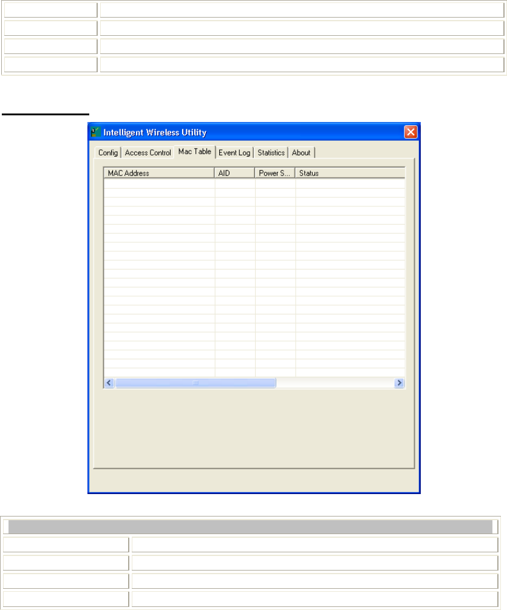Click the horizontal scrollbar thumb

pos(196,383)
